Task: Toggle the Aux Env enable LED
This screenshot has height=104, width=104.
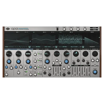Action: click(x=72, y=66)
